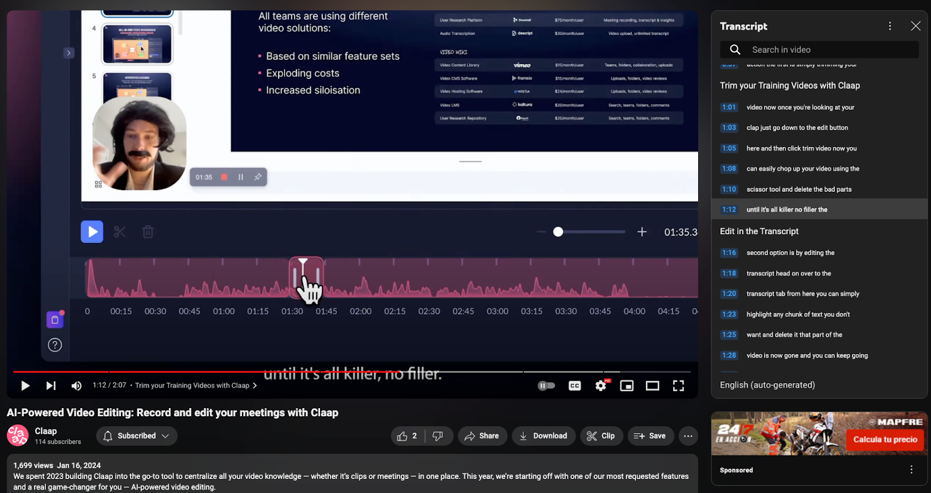This screenshot has height=493, width=931.
Task: Jump to transcript timestamp 1:25
Action: (x=729, y=335)
